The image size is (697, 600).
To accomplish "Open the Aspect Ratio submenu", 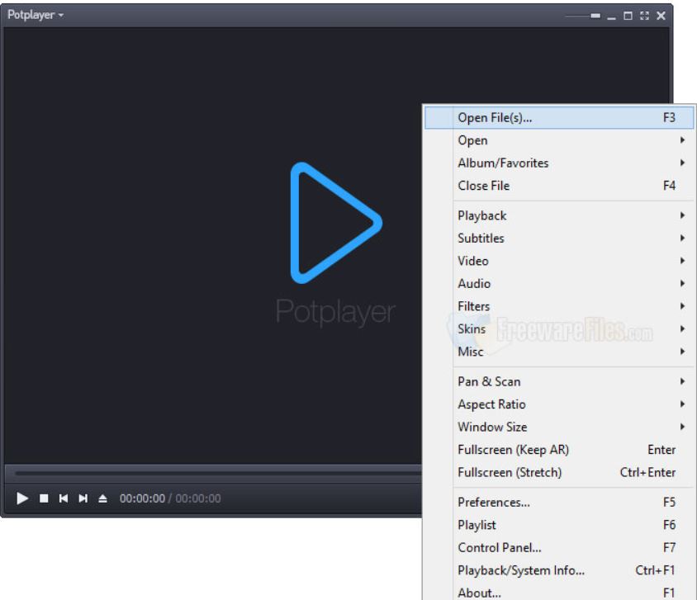I will tap(559, 404).
